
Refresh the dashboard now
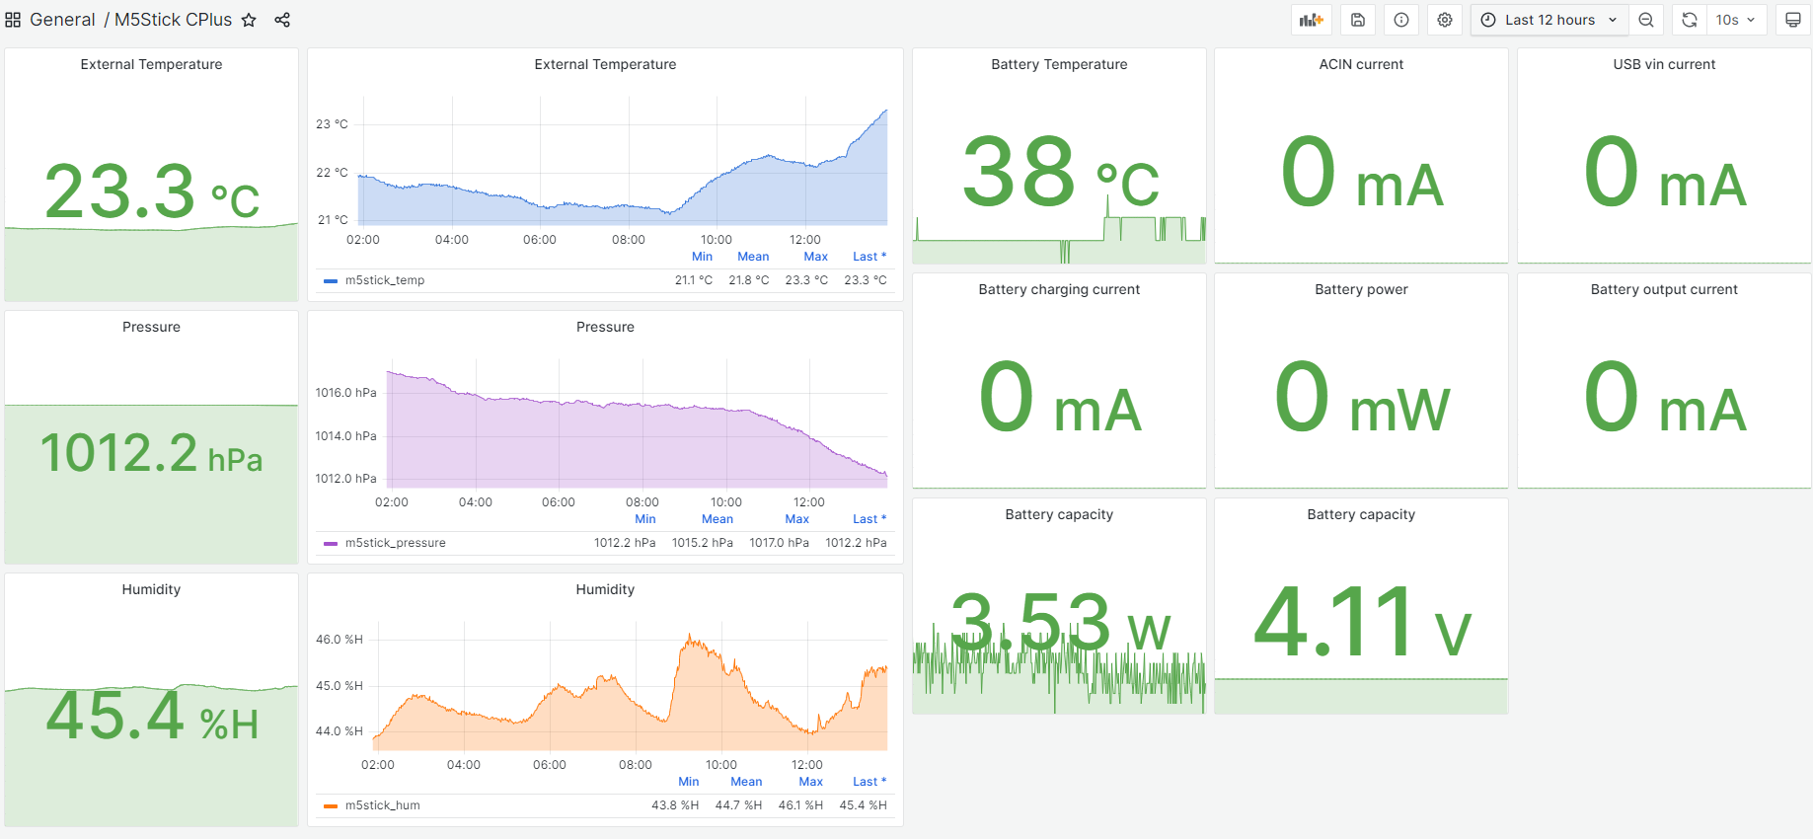tap(1690, 20)
